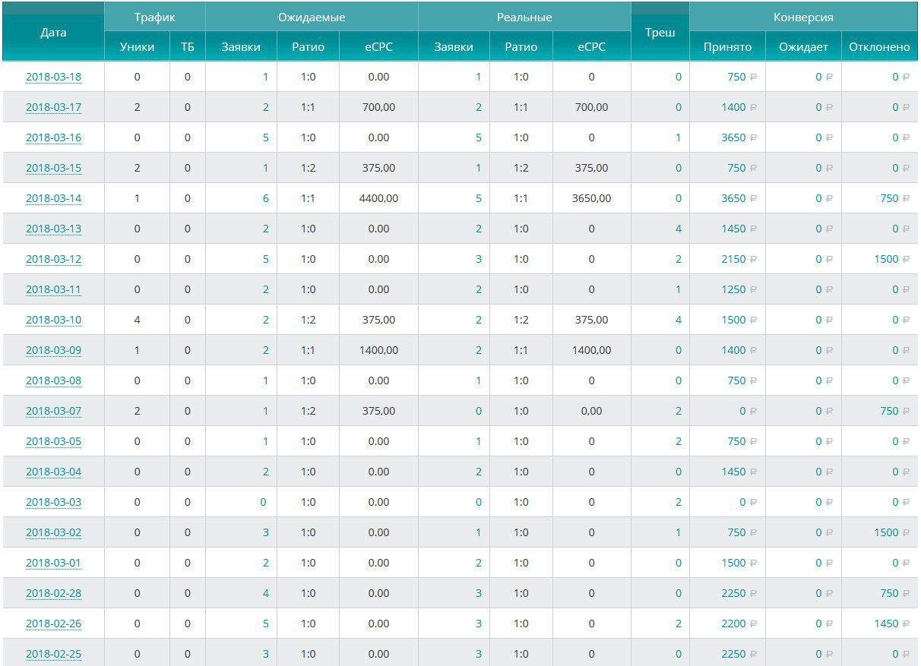Open the 2018-03-02 date link
This screenshot has height=666, width=921.
53,532
